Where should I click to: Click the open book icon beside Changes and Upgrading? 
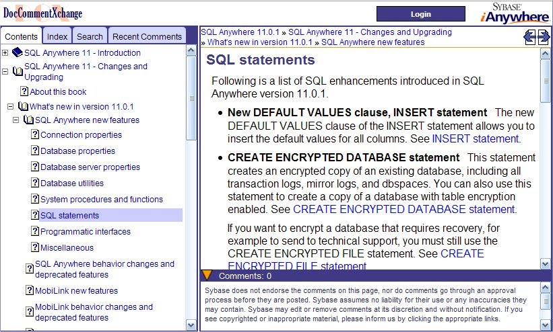(x=18, y=71)
